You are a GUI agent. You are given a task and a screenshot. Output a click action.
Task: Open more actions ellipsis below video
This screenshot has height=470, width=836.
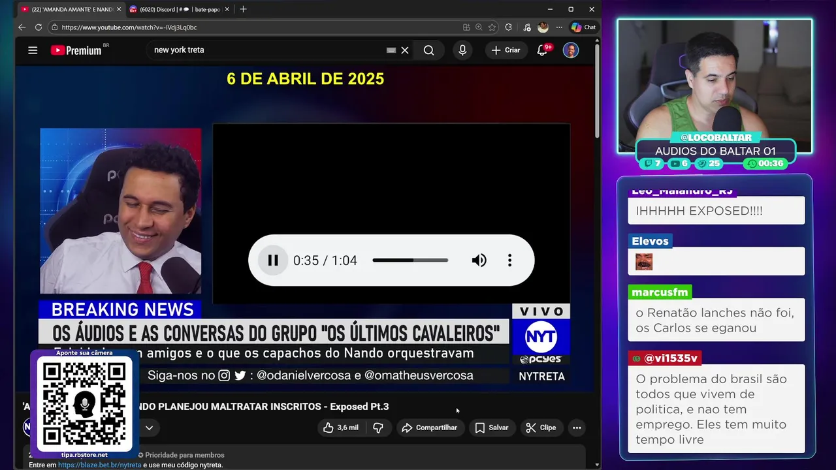pos(577,428)
